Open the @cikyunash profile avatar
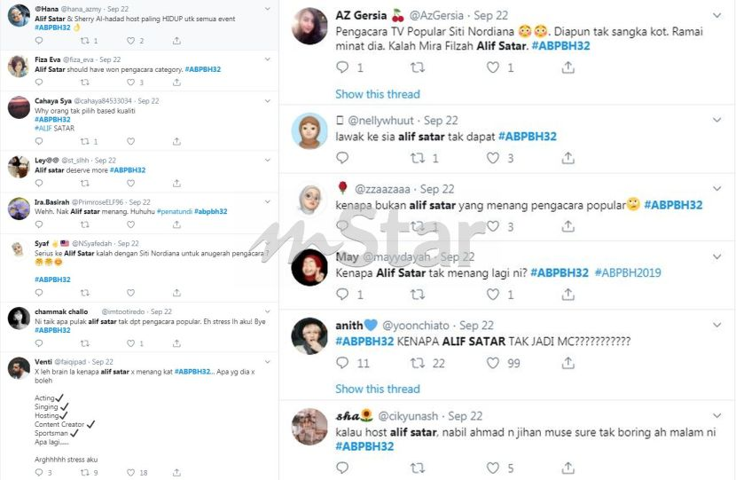The width and height of the screenshot is (736, 480). pyautogui.click(x=309, y=427)
